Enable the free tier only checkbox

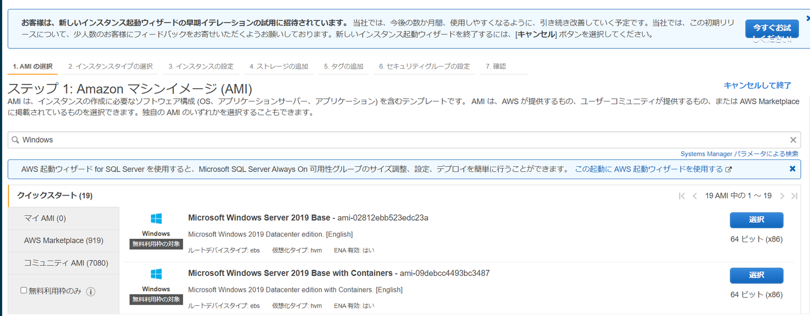(x=24, y=291)
